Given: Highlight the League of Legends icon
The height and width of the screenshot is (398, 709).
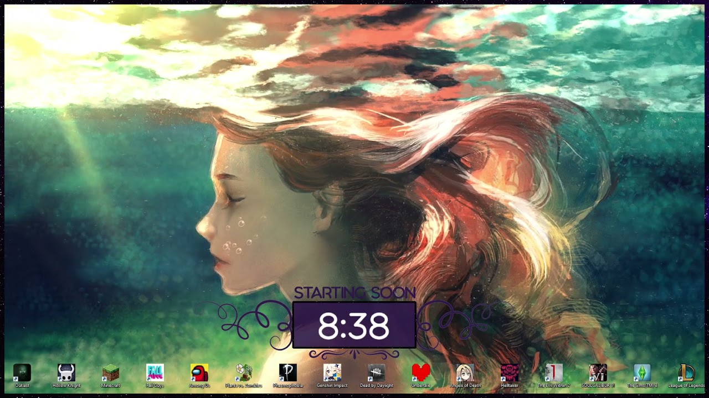Looking at the screenshot, I should coord(687,373).
